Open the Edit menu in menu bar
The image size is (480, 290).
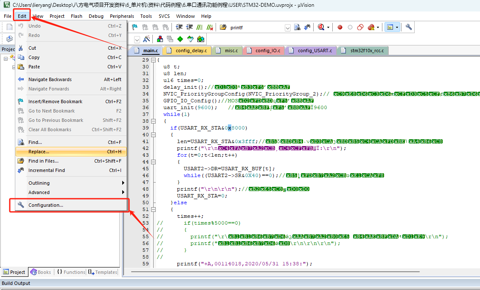22,16
